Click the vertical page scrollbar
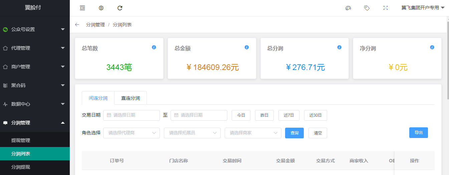 448,60
